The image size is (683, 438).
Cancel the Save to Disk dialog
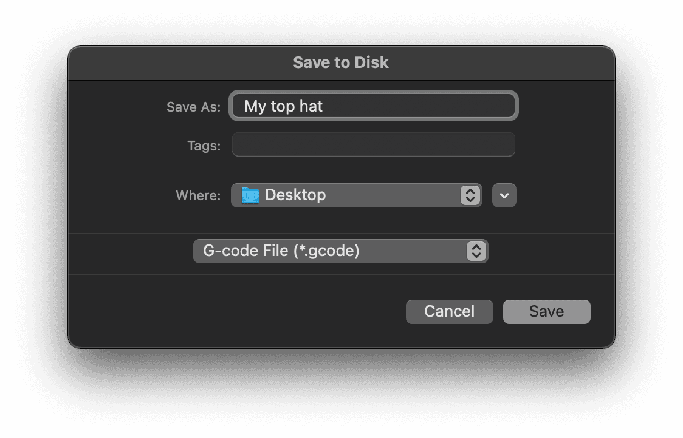(450, 311)
